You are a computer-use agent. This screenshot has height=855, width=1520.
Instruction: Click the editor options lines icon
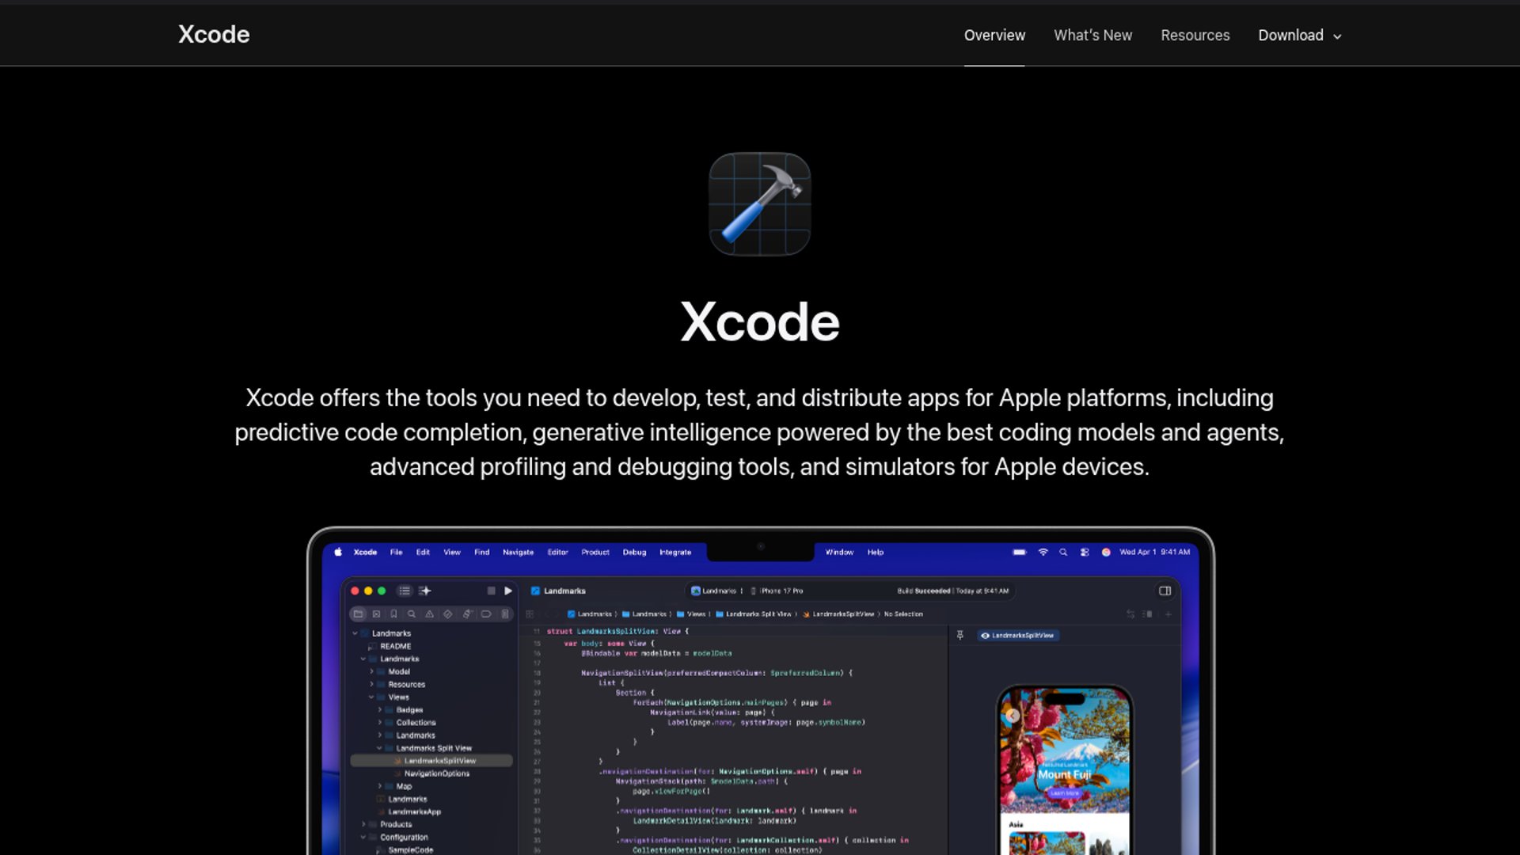[x=1147, y=614]
